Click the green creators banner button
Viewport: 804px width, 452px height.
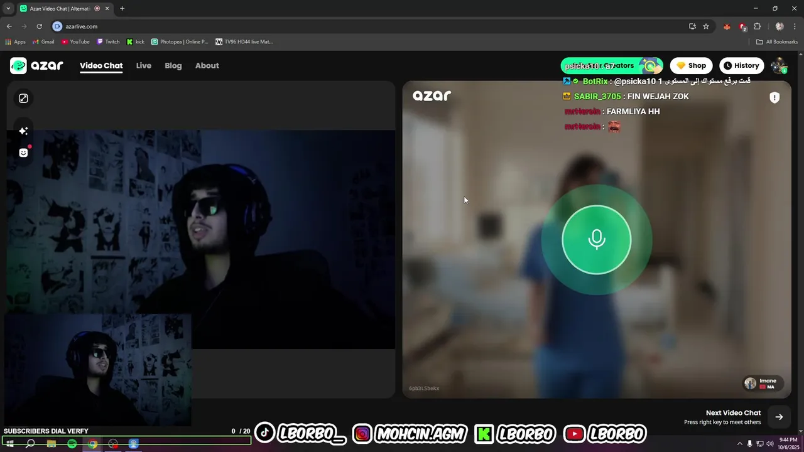coord(612,65)
